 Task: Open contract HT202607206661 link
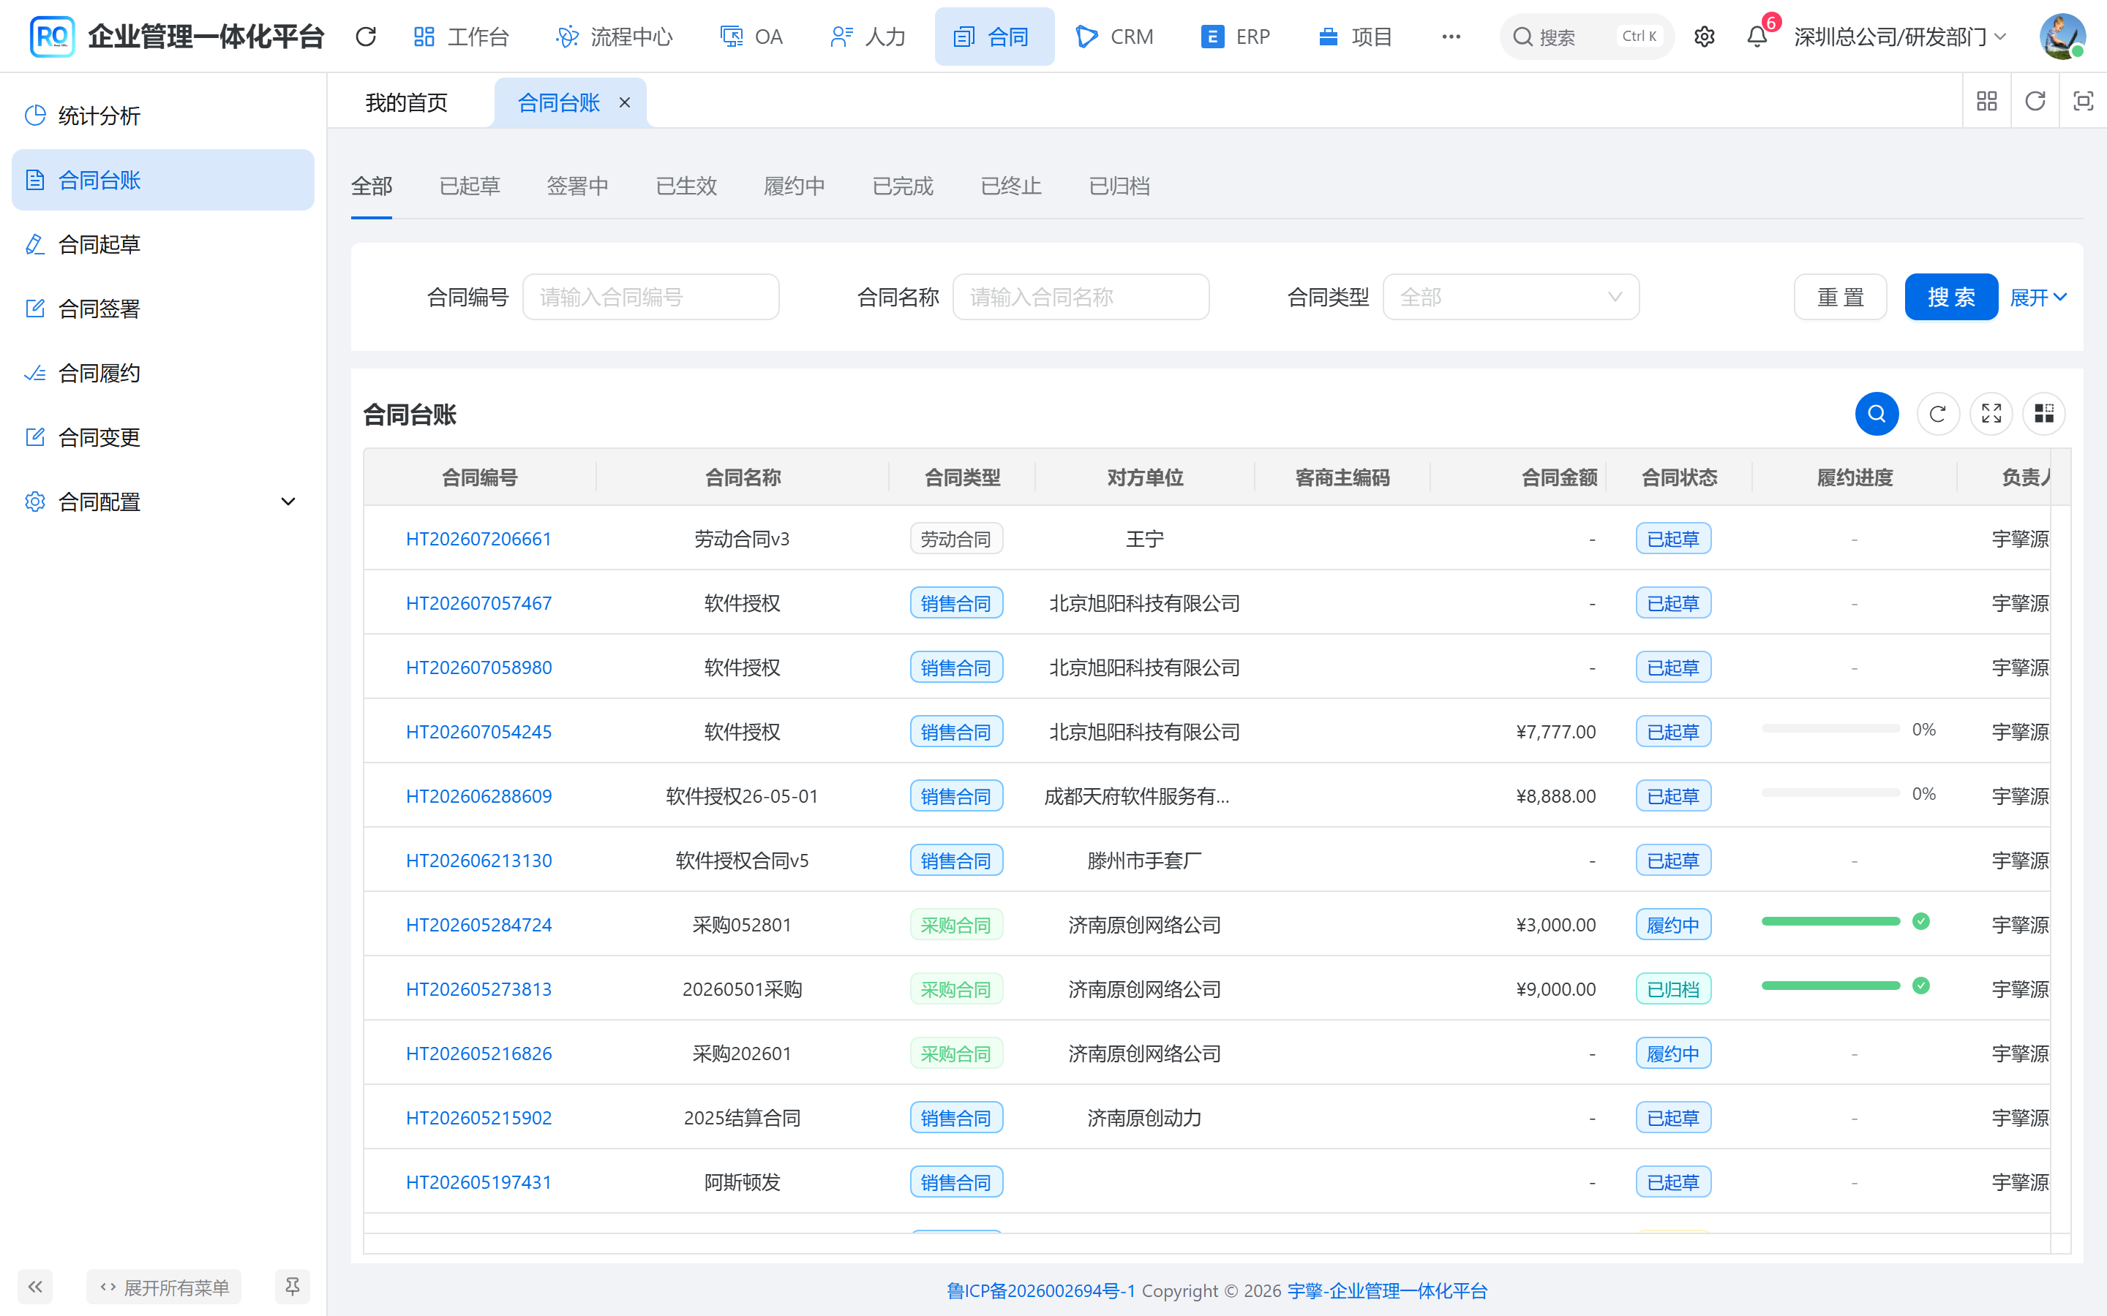click(x=479, y=539)
